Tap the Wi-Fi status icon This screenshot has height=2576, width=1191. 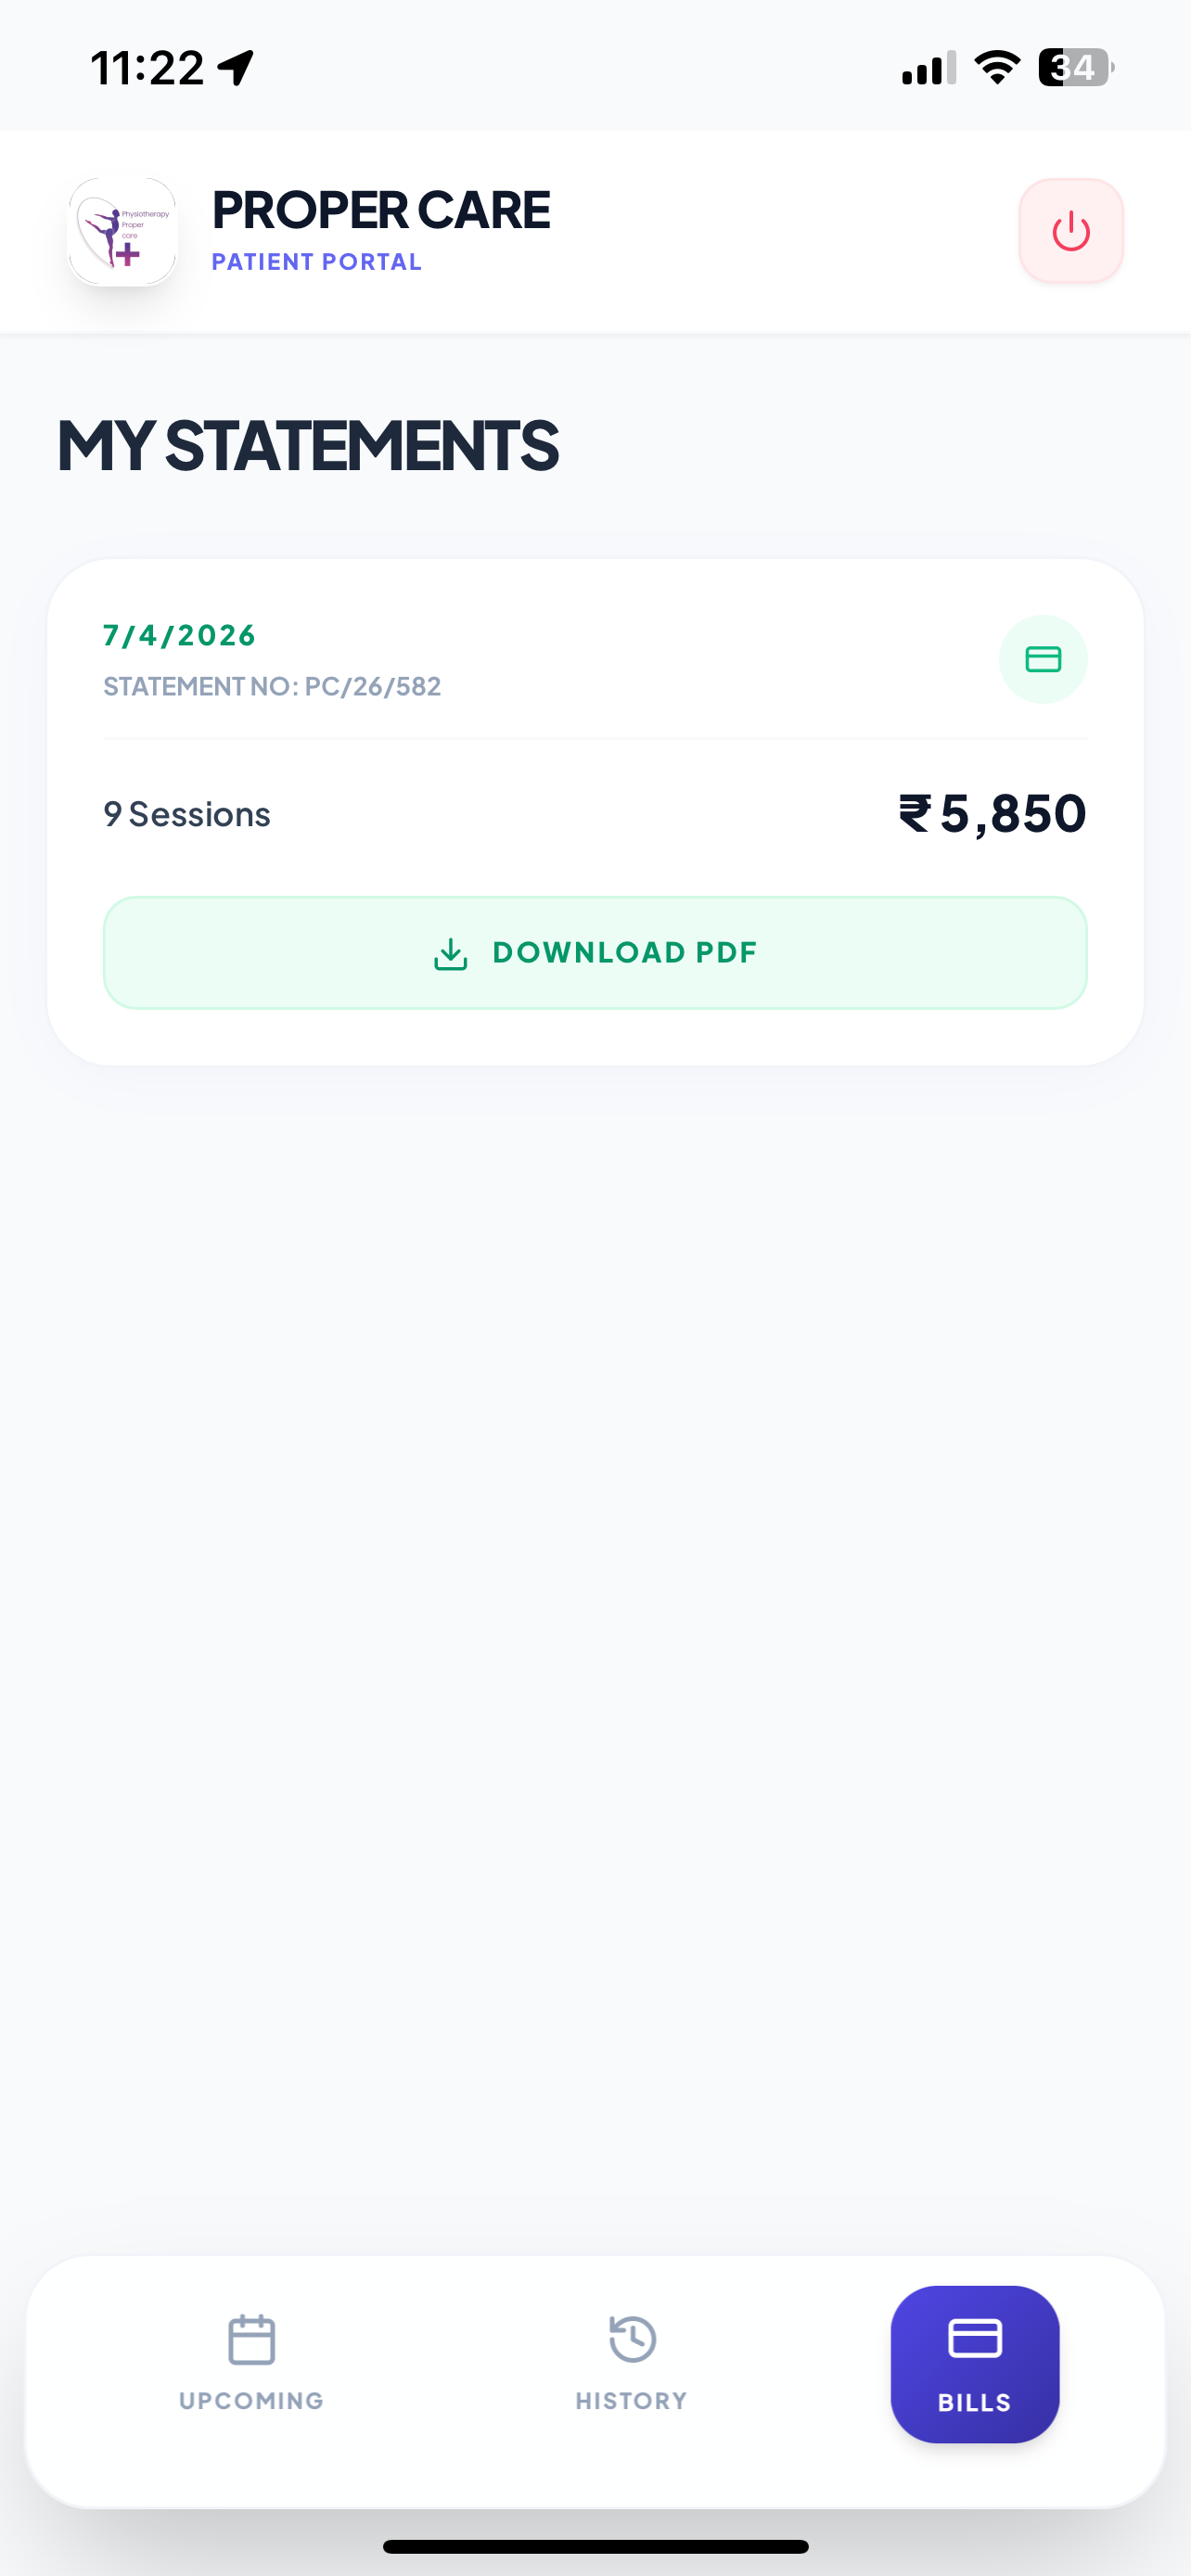point(996,68)
